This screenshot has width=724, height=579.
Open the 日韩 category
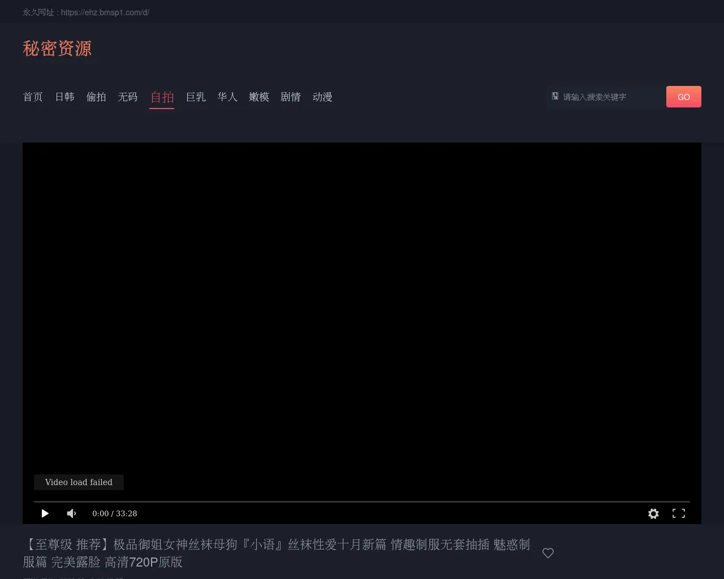pyautogui.click(x=64, y=97)
